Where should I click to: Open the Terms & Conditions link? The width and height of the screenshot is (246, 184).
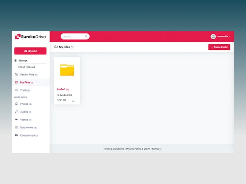click(x=114, y=149)
